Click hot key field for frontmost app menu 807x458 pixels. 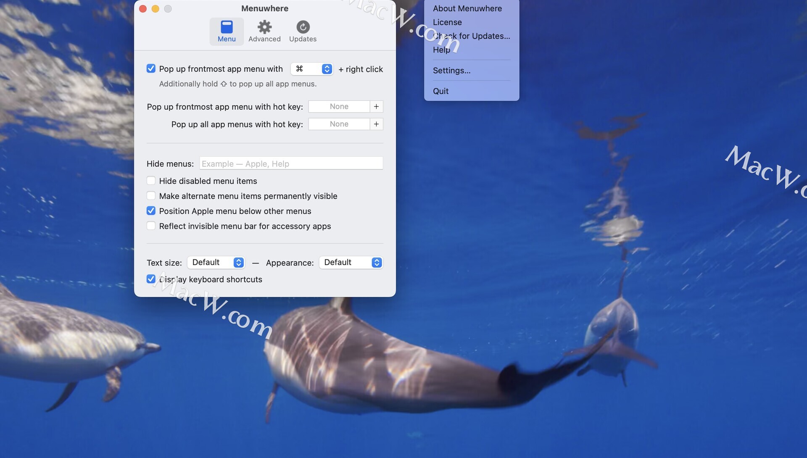coord(339,107)
